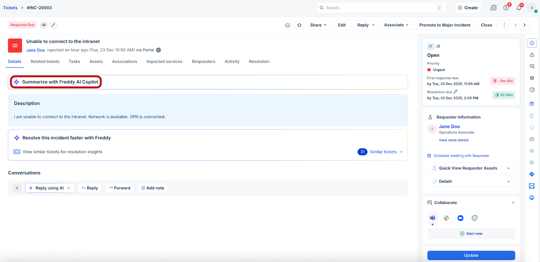Go to the previous ticket arrow
Viewport: 540px width, 262px height.
tap(515, 25)
